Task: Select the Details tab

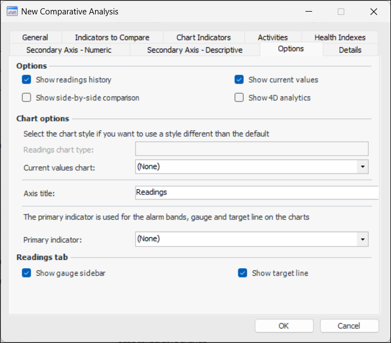Action: [350, 50]
